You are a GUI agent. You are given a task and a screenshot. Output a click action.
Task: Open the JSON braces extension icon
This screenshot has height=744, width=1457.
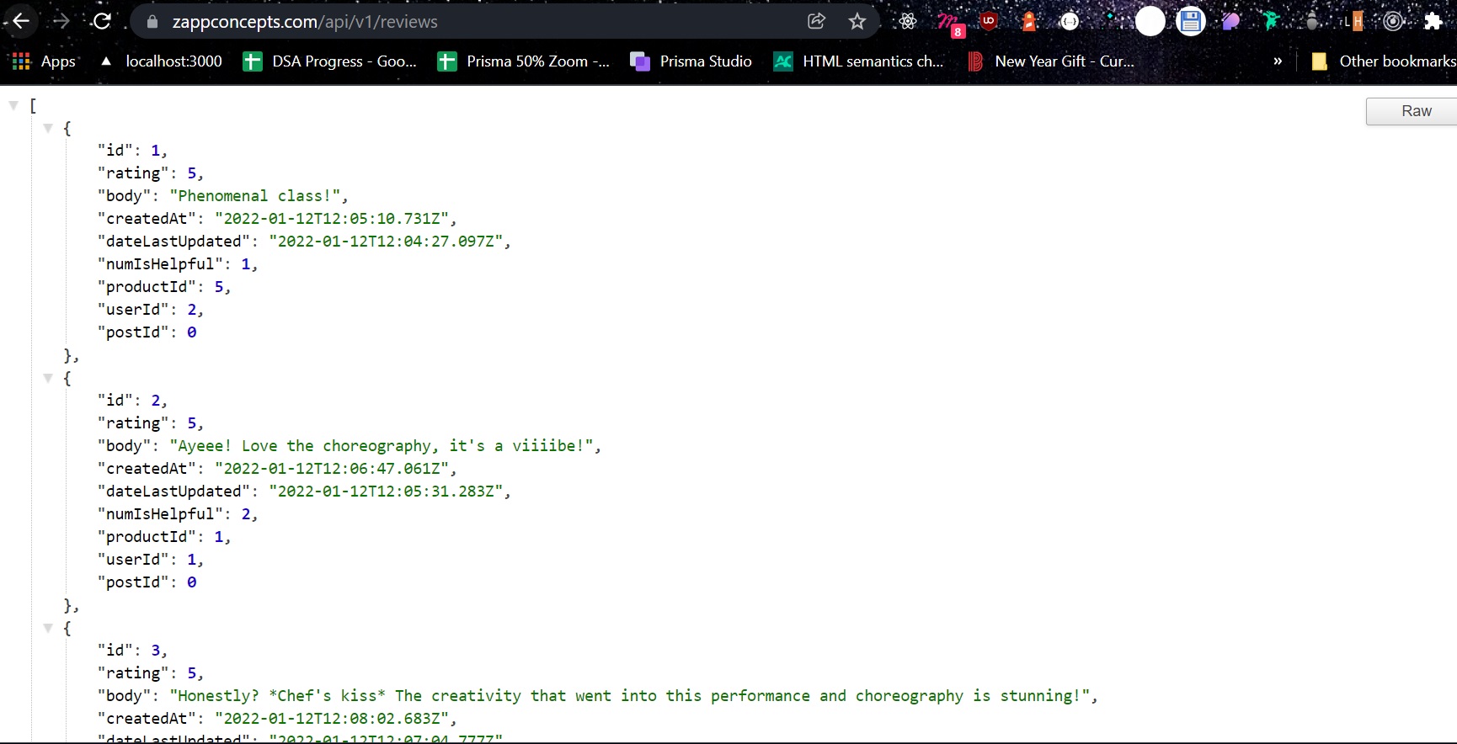pyautogui.click(x=1070, y=21)
